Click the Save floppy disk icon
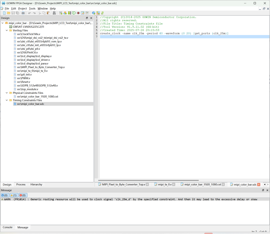Viewport: 270px width, 234px height. 13,13
